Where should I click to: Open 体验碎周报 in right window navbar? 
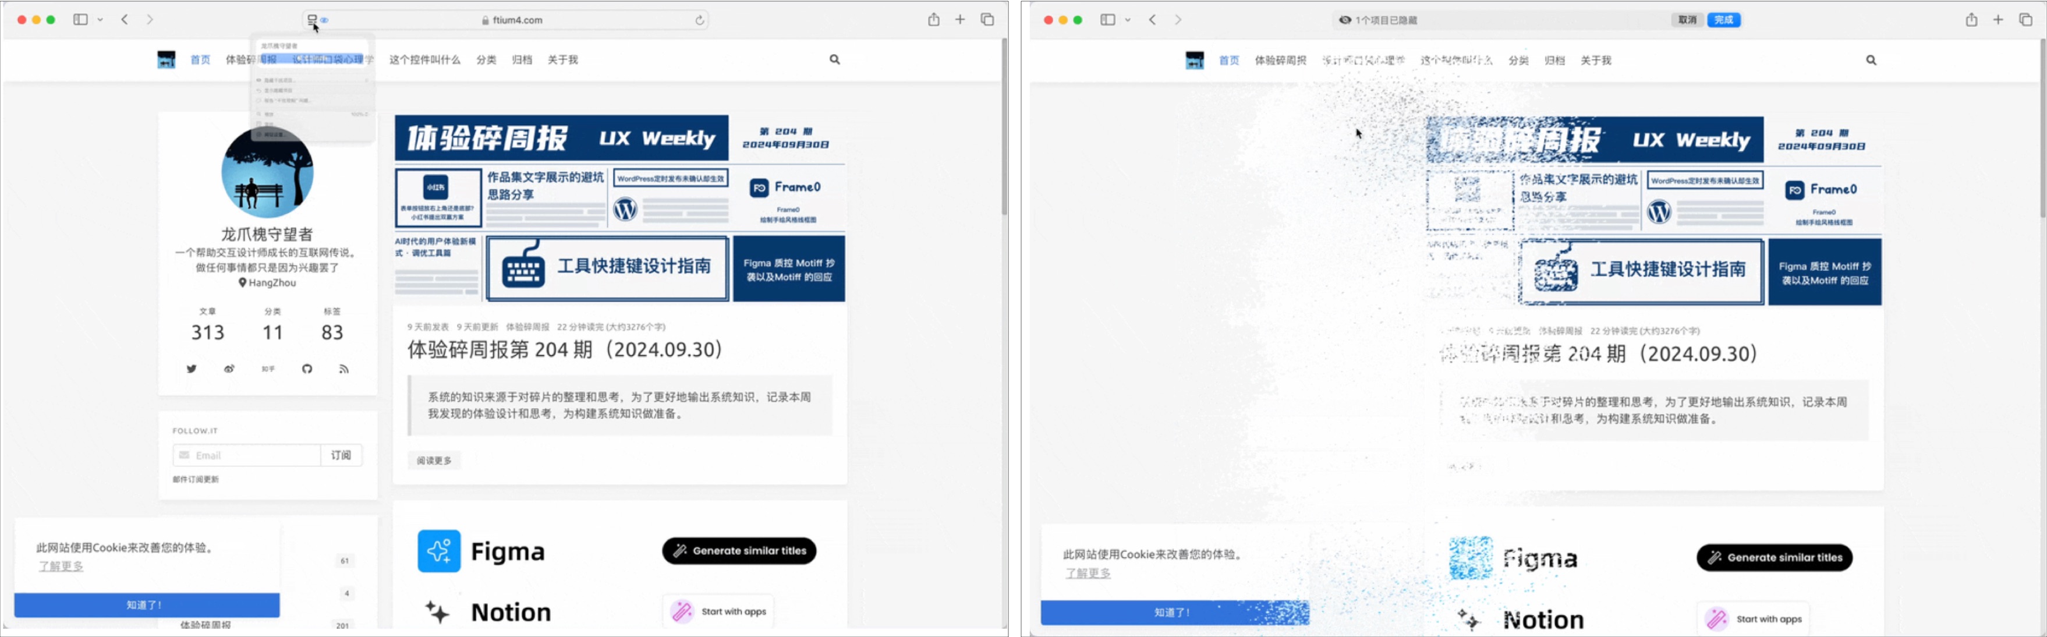point(1280,61)
